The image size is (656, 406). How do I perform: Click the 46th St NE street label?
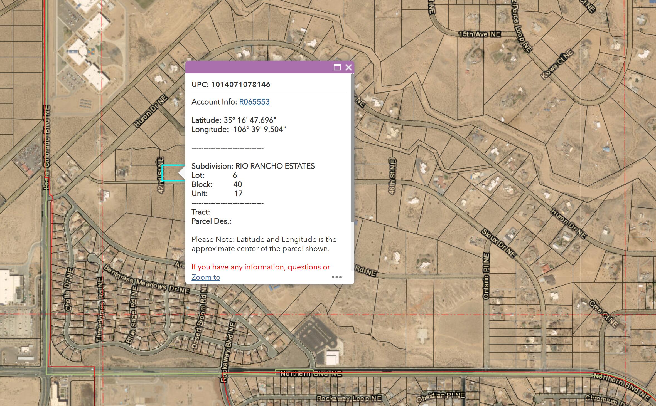(392, 177)
